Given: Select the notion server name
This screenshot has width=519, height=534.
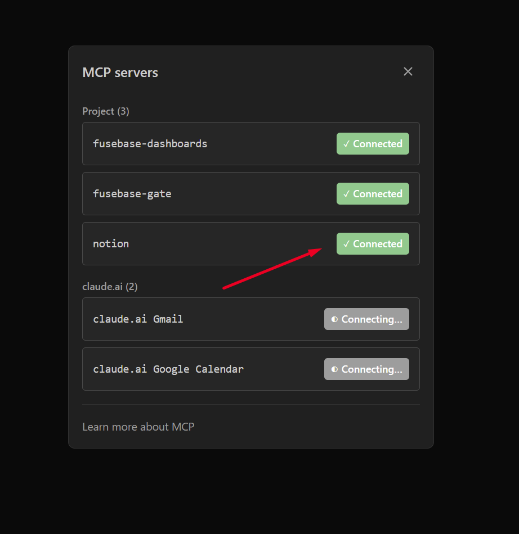Looking at the screenshot, I should [x=111, y=244].
